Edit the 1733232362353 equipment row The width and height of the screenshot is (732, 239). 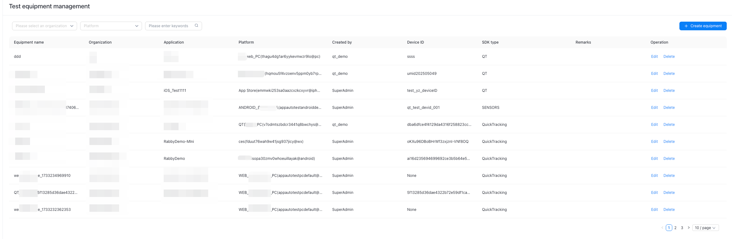654,210
